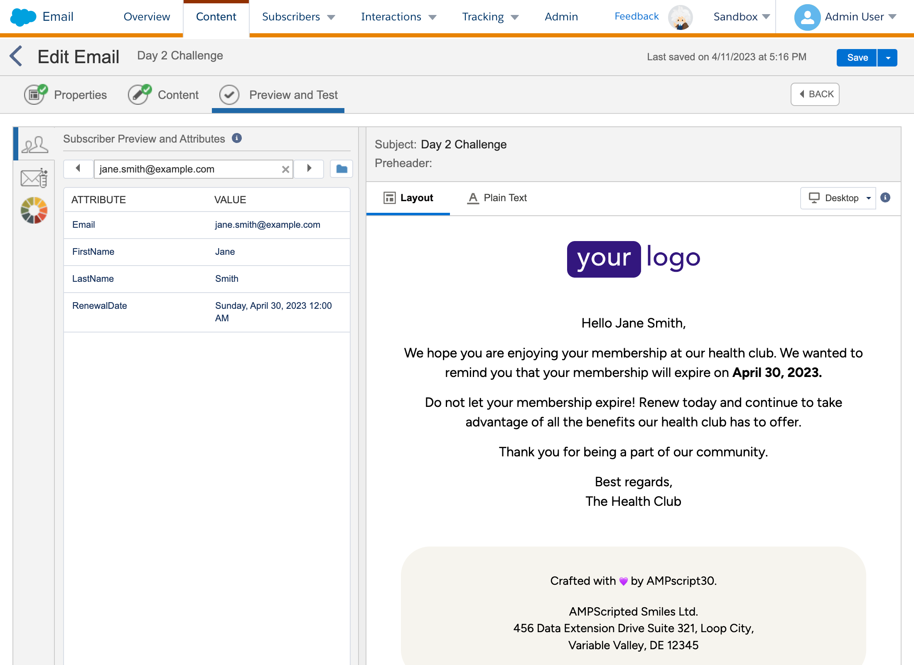Click info icon next to Subscriber Preview and Attributes

coord(237,138)
